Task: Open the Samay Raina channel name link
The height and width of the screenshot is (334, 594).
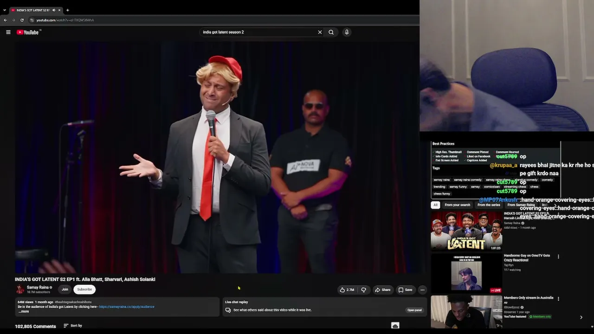Action: pyautogui.click(x=38, y=288)
